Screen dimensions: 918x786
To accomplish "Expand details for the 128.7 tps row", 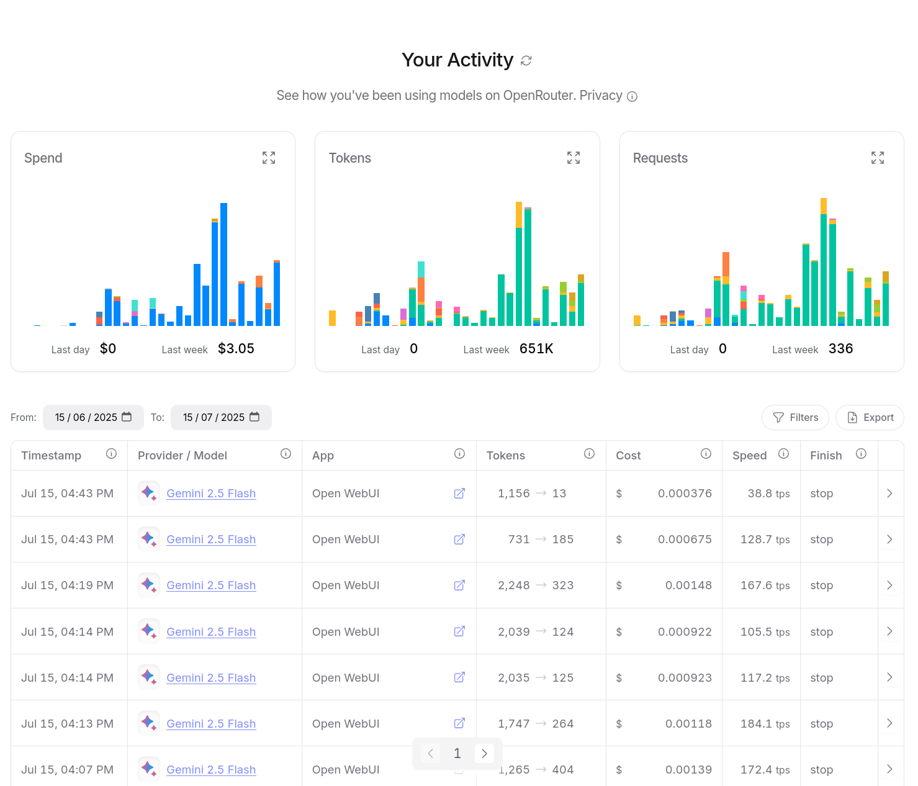I will pos(890,539).
